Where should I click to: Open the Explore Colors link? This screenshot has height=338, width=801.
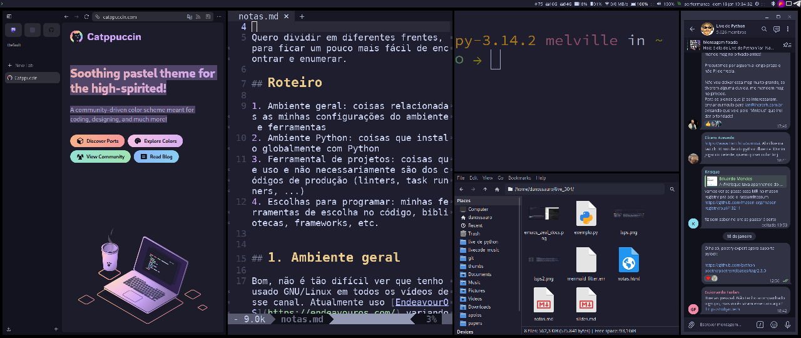coord(155,141)
